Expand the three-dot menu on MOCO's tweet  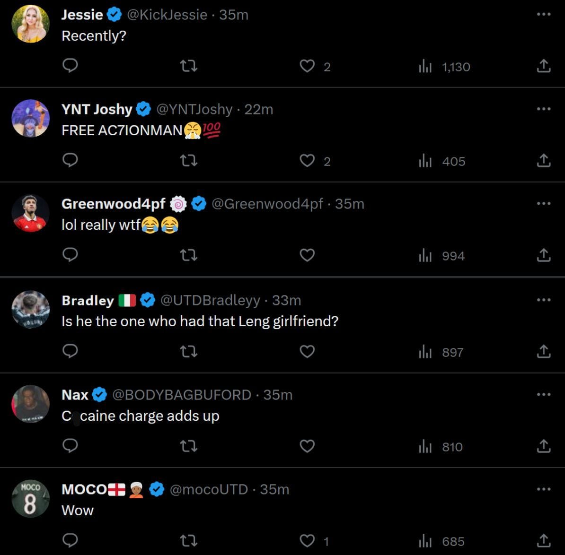544,489
